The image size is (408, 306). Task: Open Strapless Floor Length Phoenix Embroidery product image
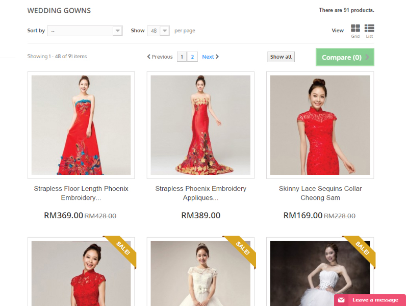81,125
